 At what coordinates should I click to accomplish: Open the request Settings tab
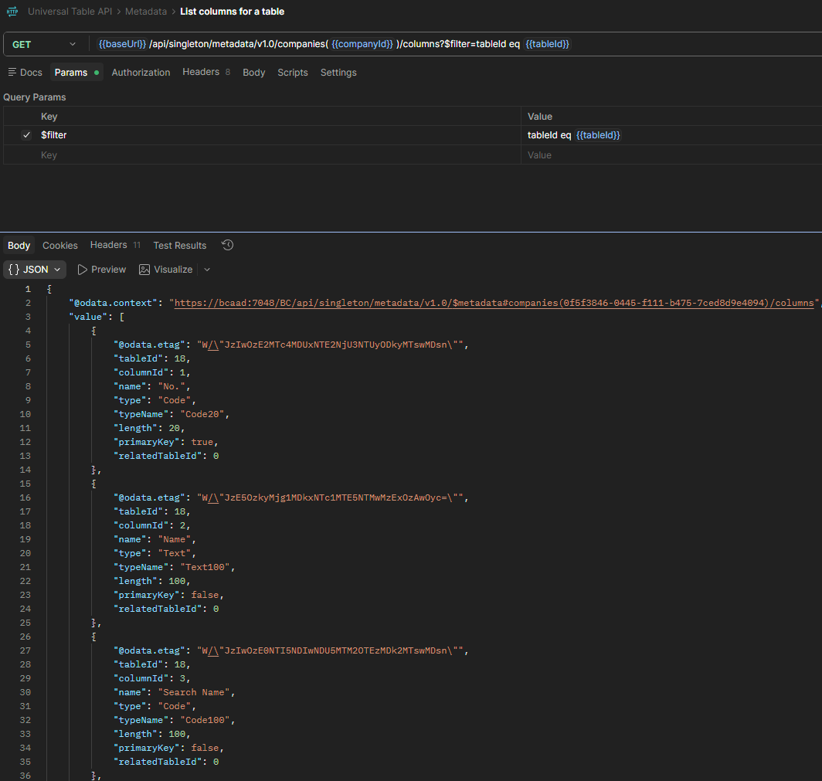[338, 73]
